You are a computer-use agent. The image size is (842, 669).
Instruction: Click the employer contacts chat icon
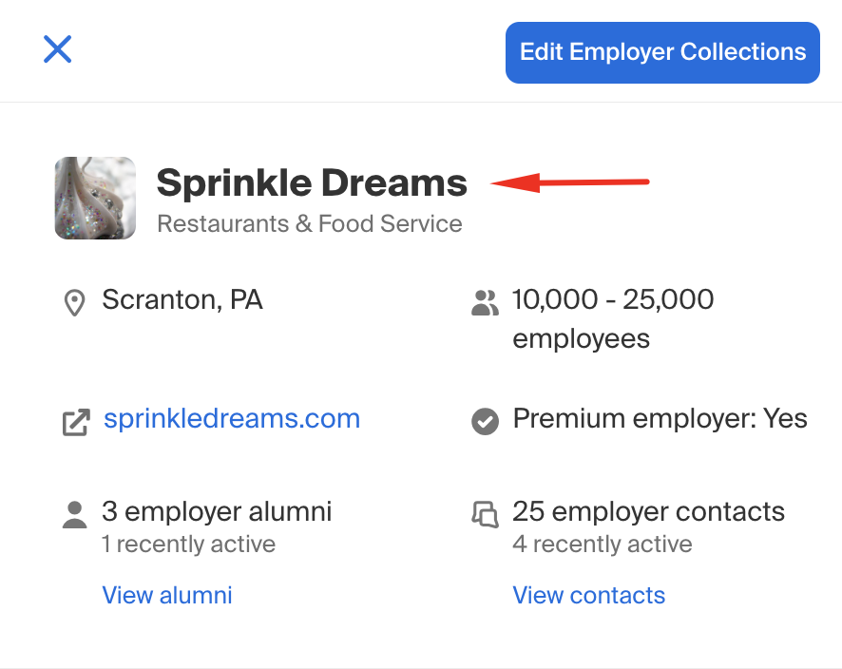click(x=485, y=513)
